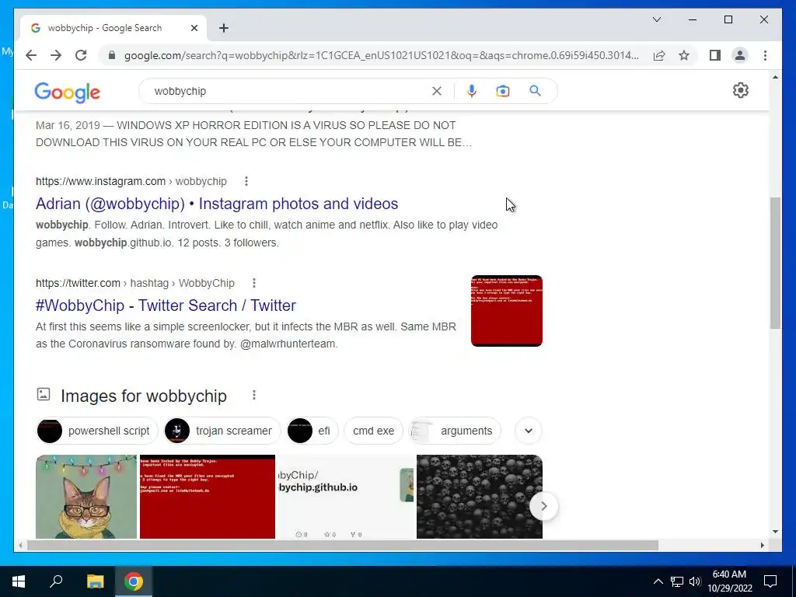Open the Windows Start menu
The height and width of the screenshot is (597, 796).
(19, 581)
